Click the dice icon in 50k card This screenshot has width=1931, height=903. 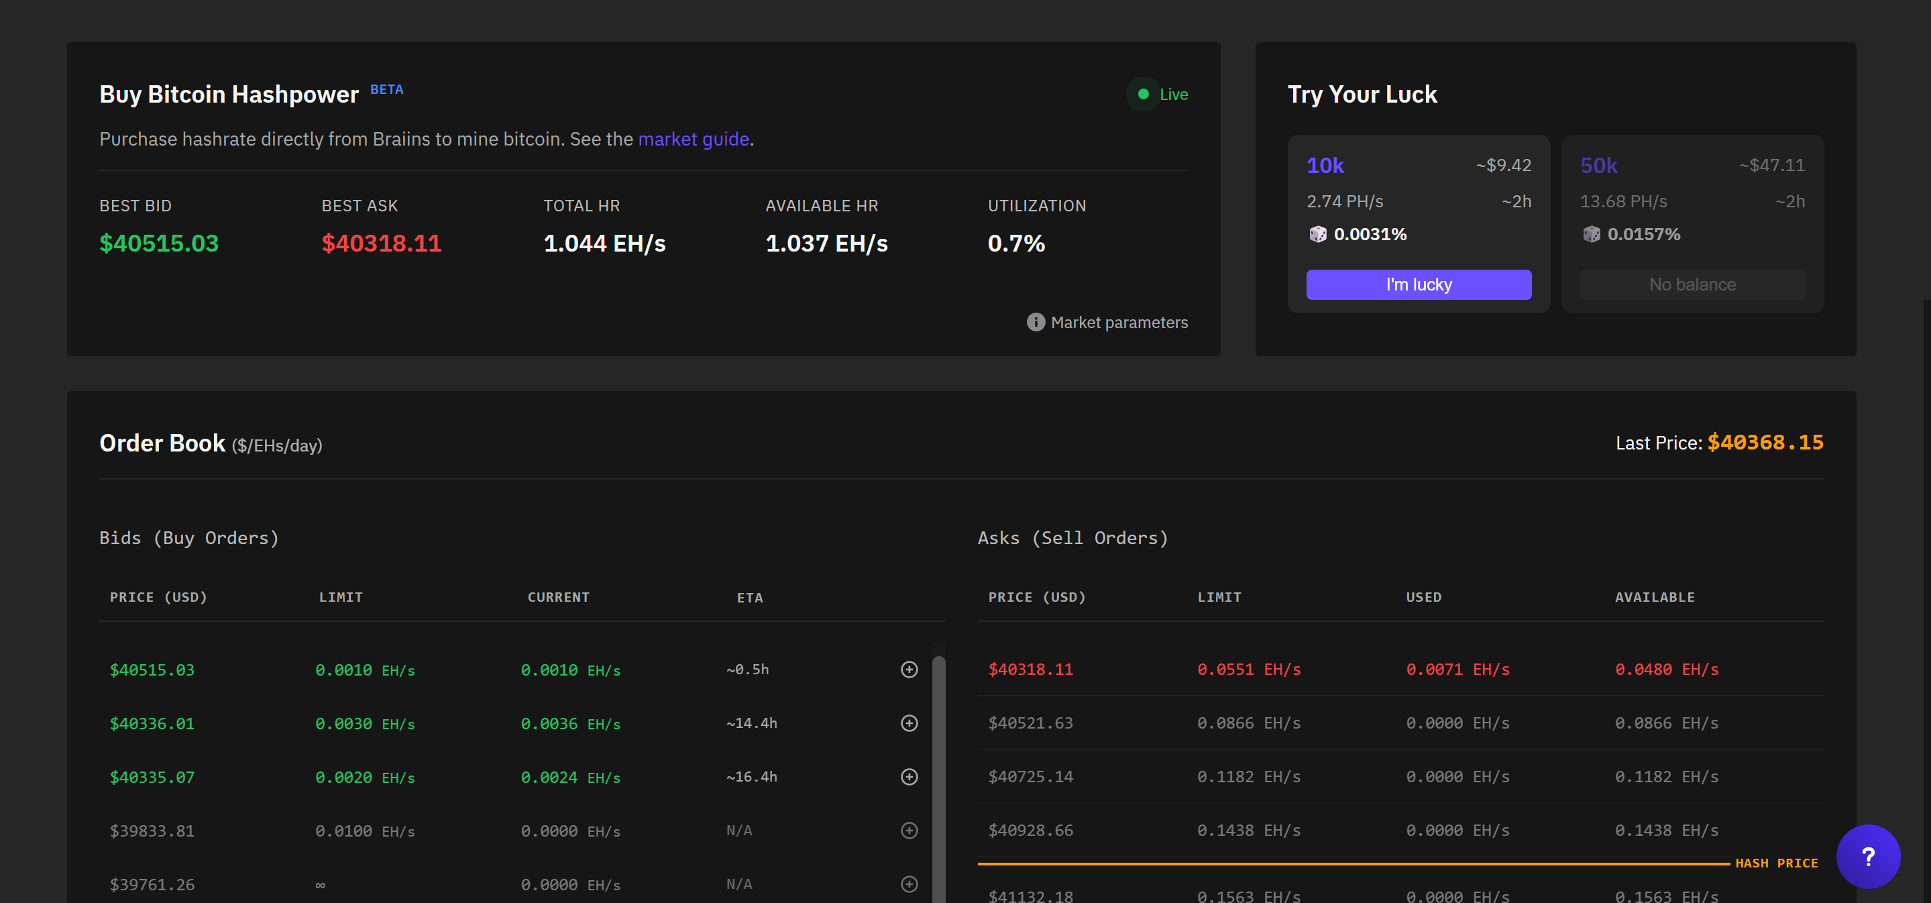tap(1591, 234)
